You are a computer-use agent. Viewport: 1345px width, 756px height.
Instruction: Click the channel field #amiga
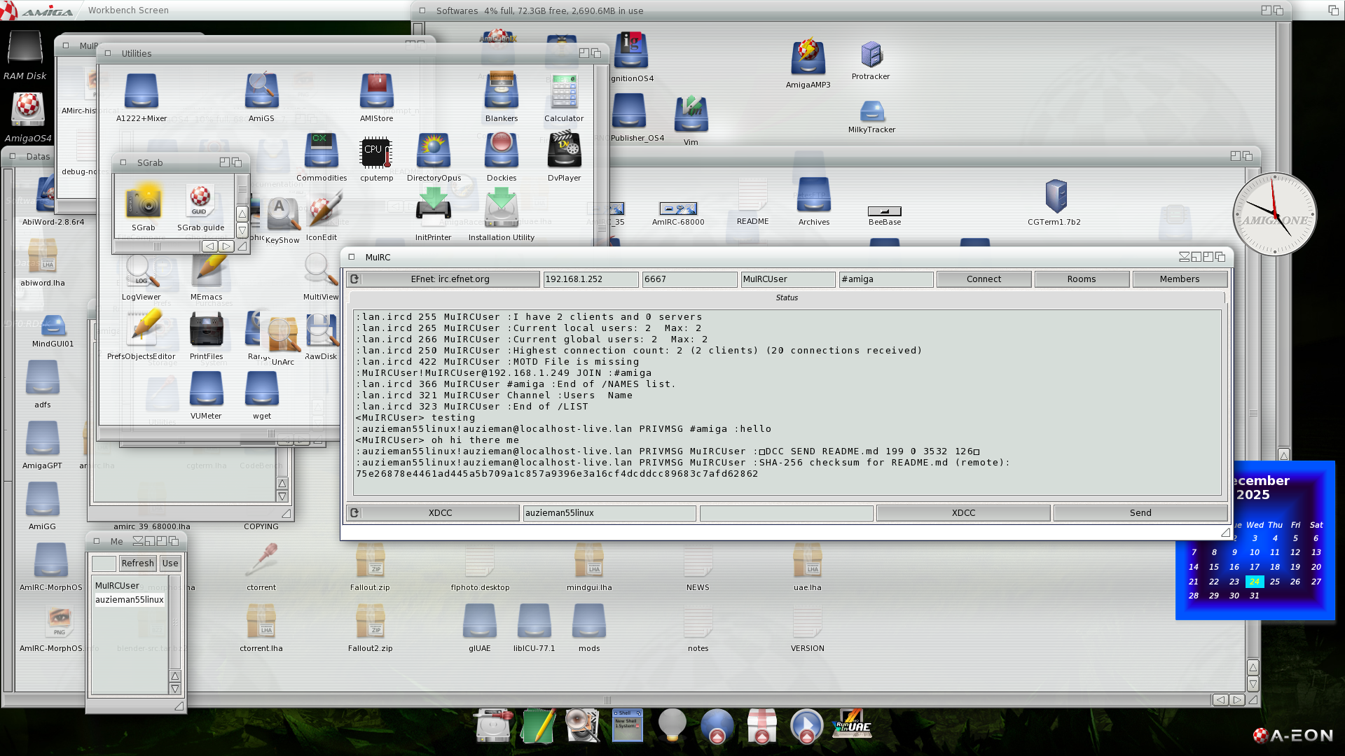886,279
